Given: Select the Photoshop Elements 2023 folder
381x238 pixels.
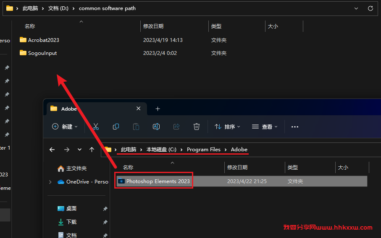Looking at the screenshot, I should coord(242,181).
